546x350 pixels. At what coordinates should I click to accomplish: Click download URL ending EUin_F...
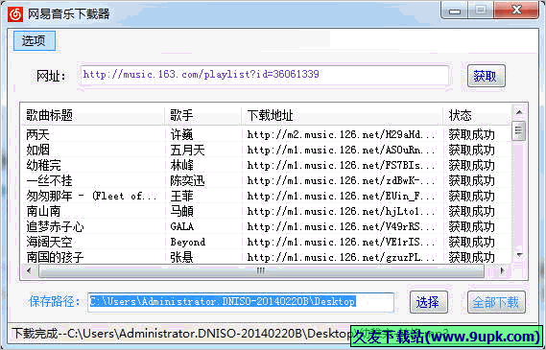coord(342,196)
